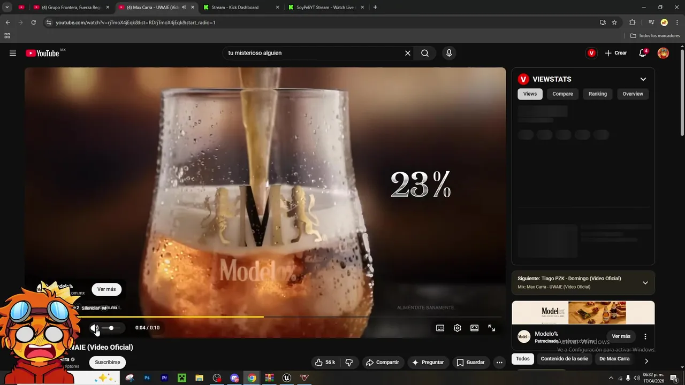
Task: Click the Modelo ad banner thumbnail
Action: pyautogui.click(x=583, y=313)
